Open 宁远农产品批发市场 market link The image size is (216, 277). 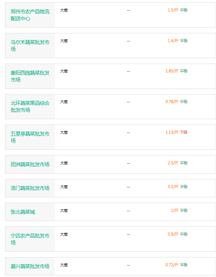(30, 239)
